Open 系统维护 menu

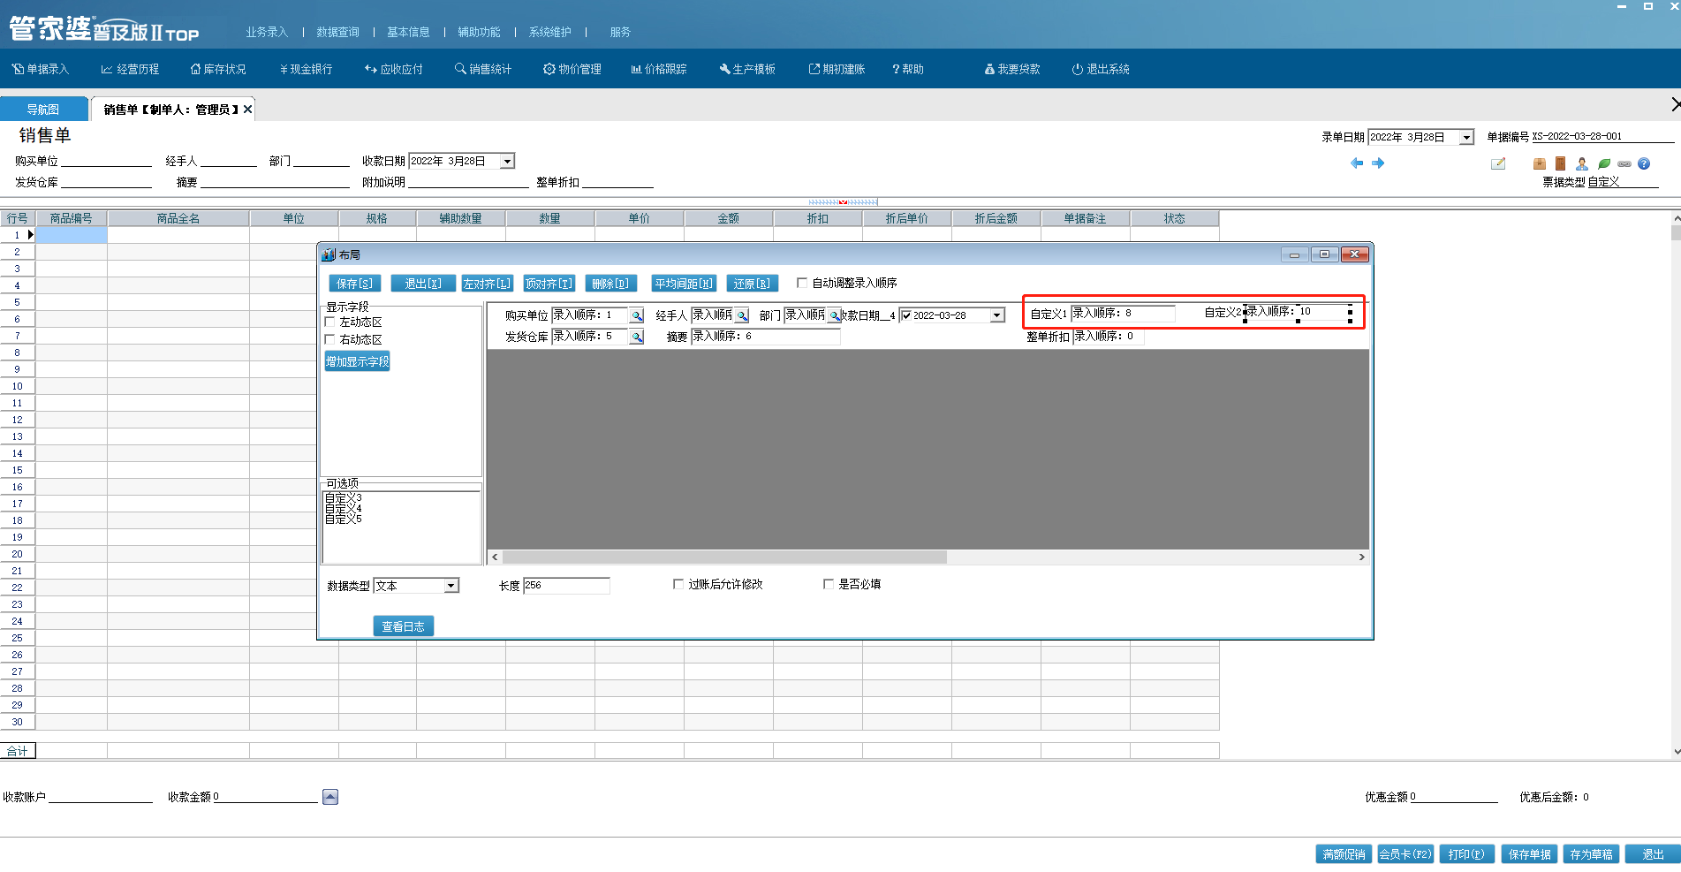[x=549, y=32]
